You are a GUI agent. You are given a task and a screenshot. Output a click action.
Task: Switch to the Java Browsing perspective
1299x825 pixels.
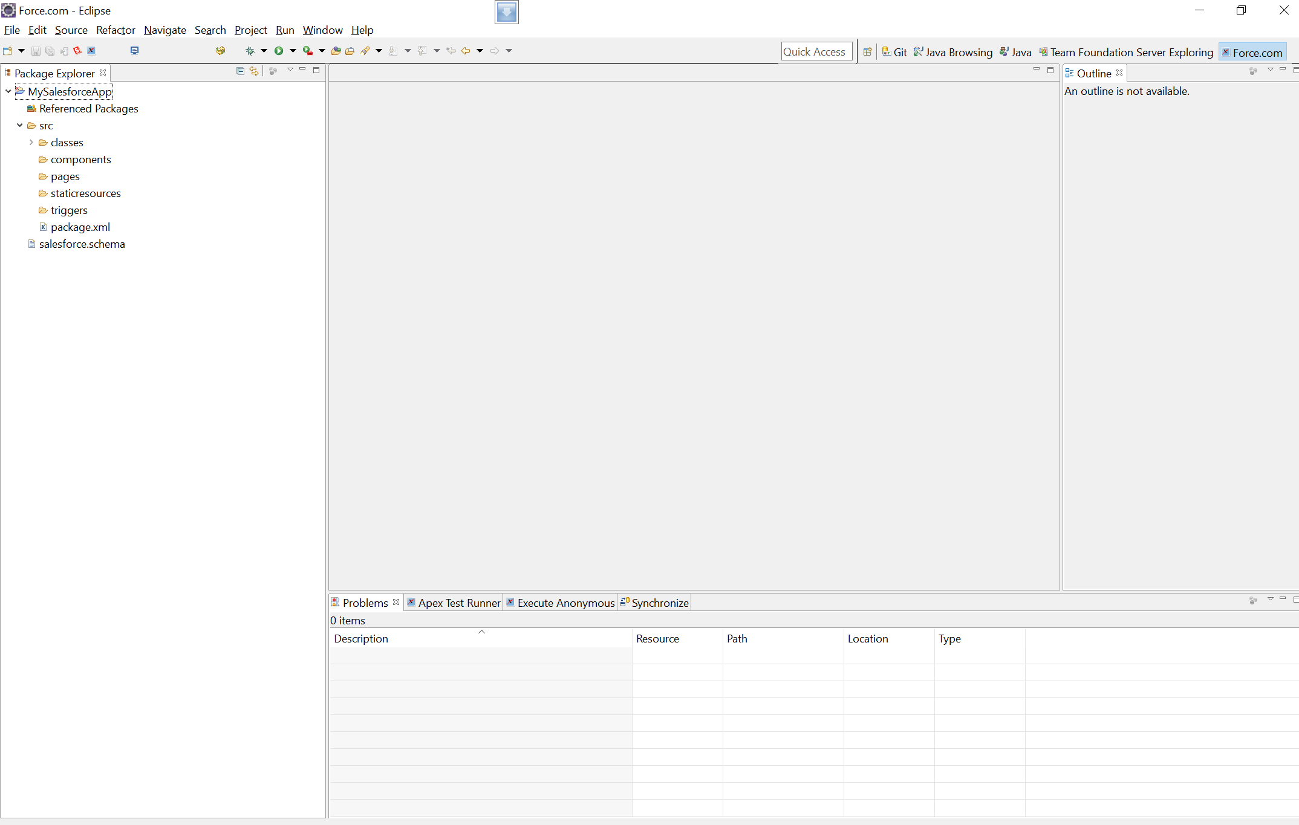953,53
